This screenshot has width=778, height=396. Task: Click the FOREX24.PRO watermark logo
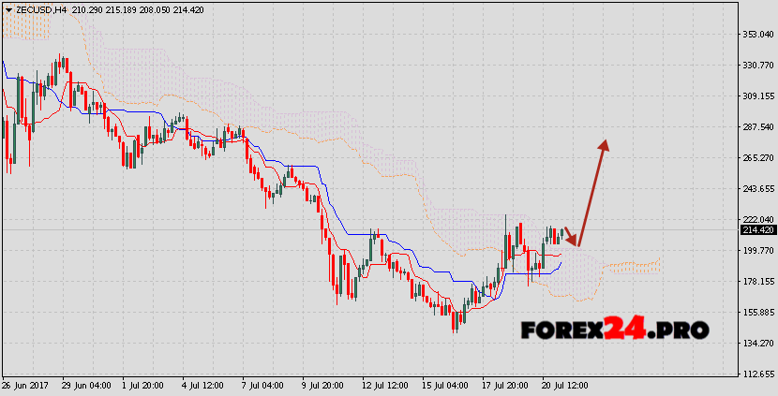(614, 330)
